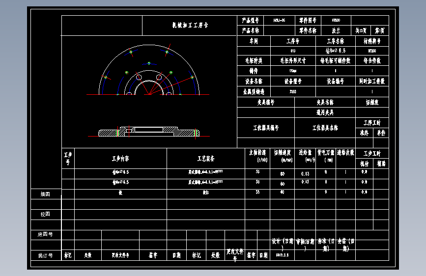
Task: Select the 描图 label in left margin
Action: 45,194
